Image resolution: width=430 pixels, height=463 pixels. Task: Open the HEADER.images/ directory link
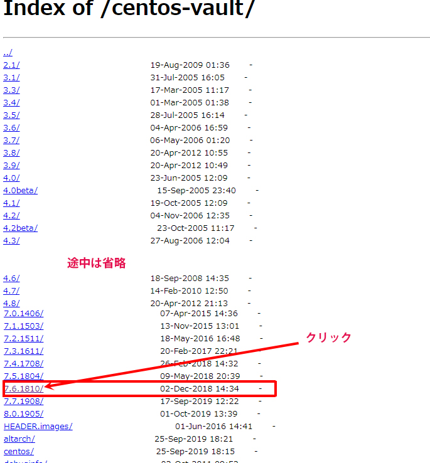[x=38, y=427]
